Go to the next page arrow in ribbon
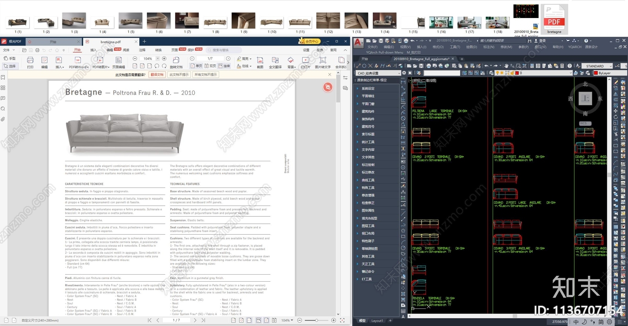The width and height of the screenshot is (628, 326). (228, 58)
